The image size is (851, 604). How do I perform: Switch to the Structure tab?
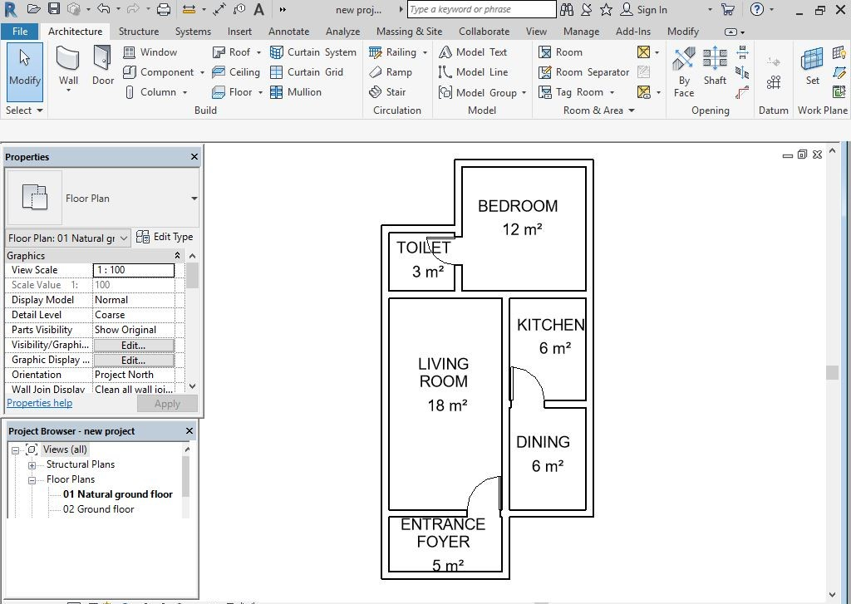[x=139, y=32]
